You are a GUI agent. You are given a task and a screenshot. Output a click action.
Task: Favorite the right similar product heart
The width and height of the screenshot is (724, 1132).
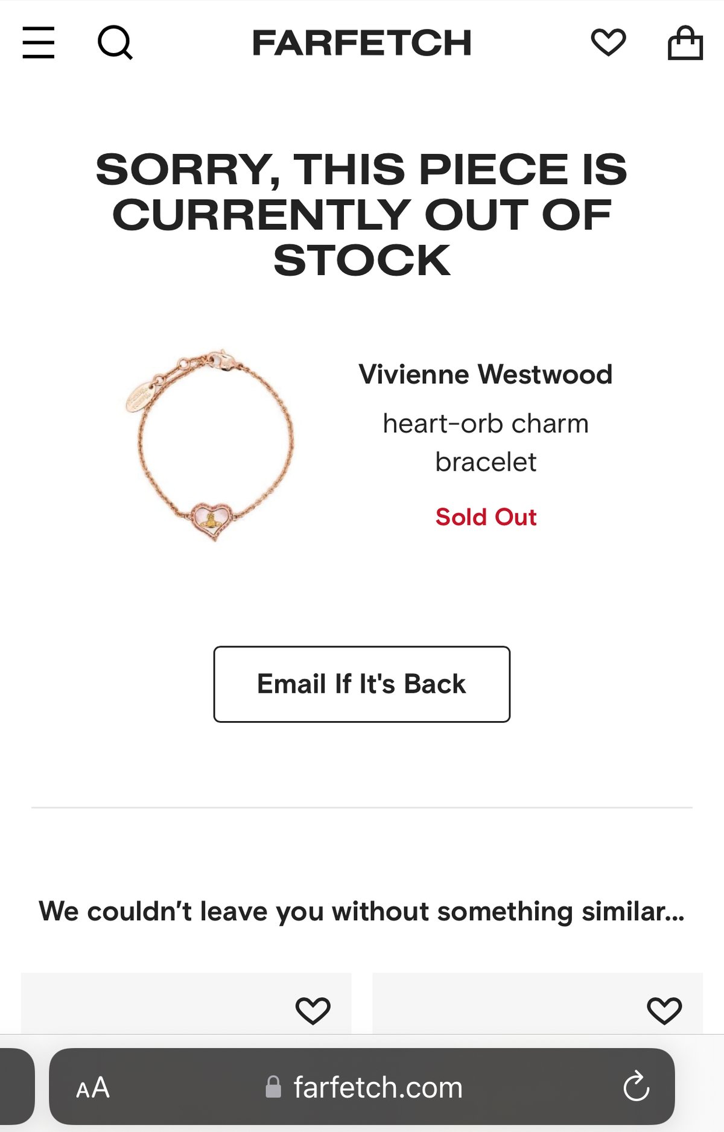[664, 1010]
